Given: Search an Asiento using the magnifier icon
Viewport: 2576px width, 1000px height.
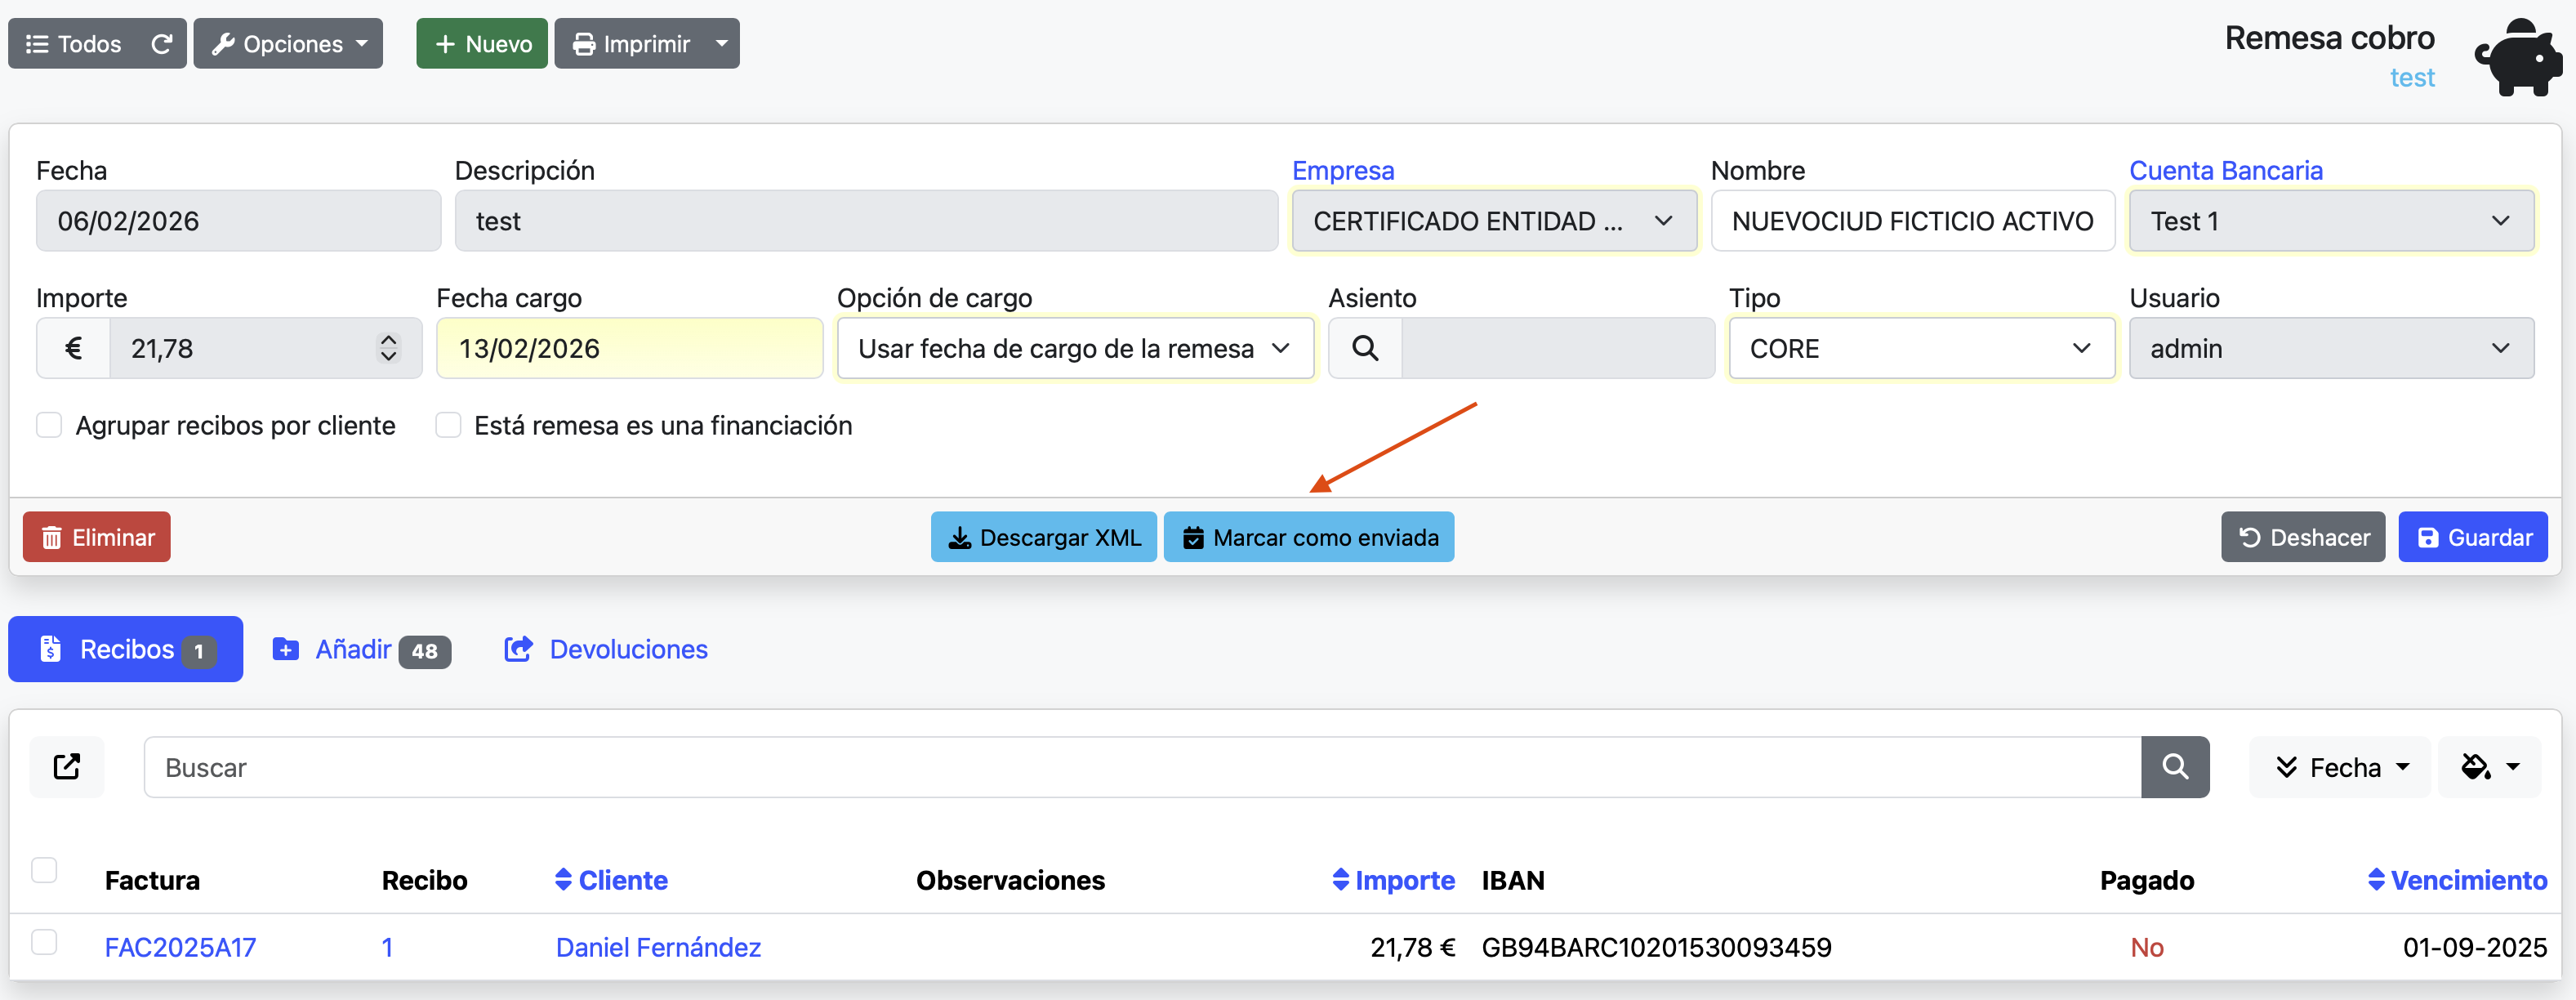Looking at the screenshot, I should pos(1364,348).
